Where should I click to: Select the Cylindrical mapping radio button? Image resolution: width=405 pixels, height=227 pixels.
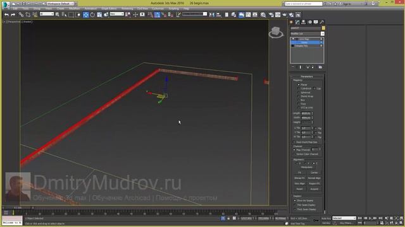click(299, 88)
